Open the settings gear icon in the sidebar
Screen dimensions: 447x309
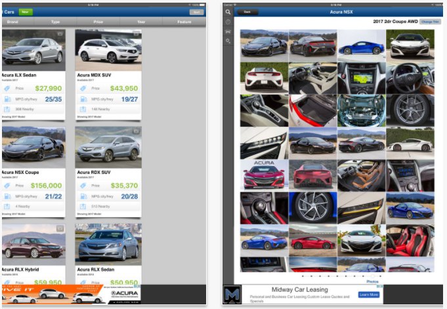[x=228, y=41]
